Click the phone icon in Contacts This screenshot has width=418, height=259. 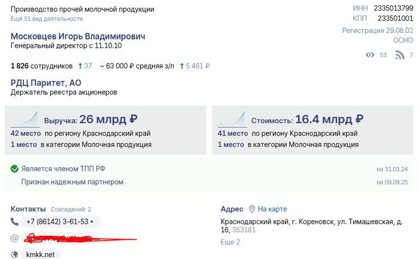[x=15, y=222]
